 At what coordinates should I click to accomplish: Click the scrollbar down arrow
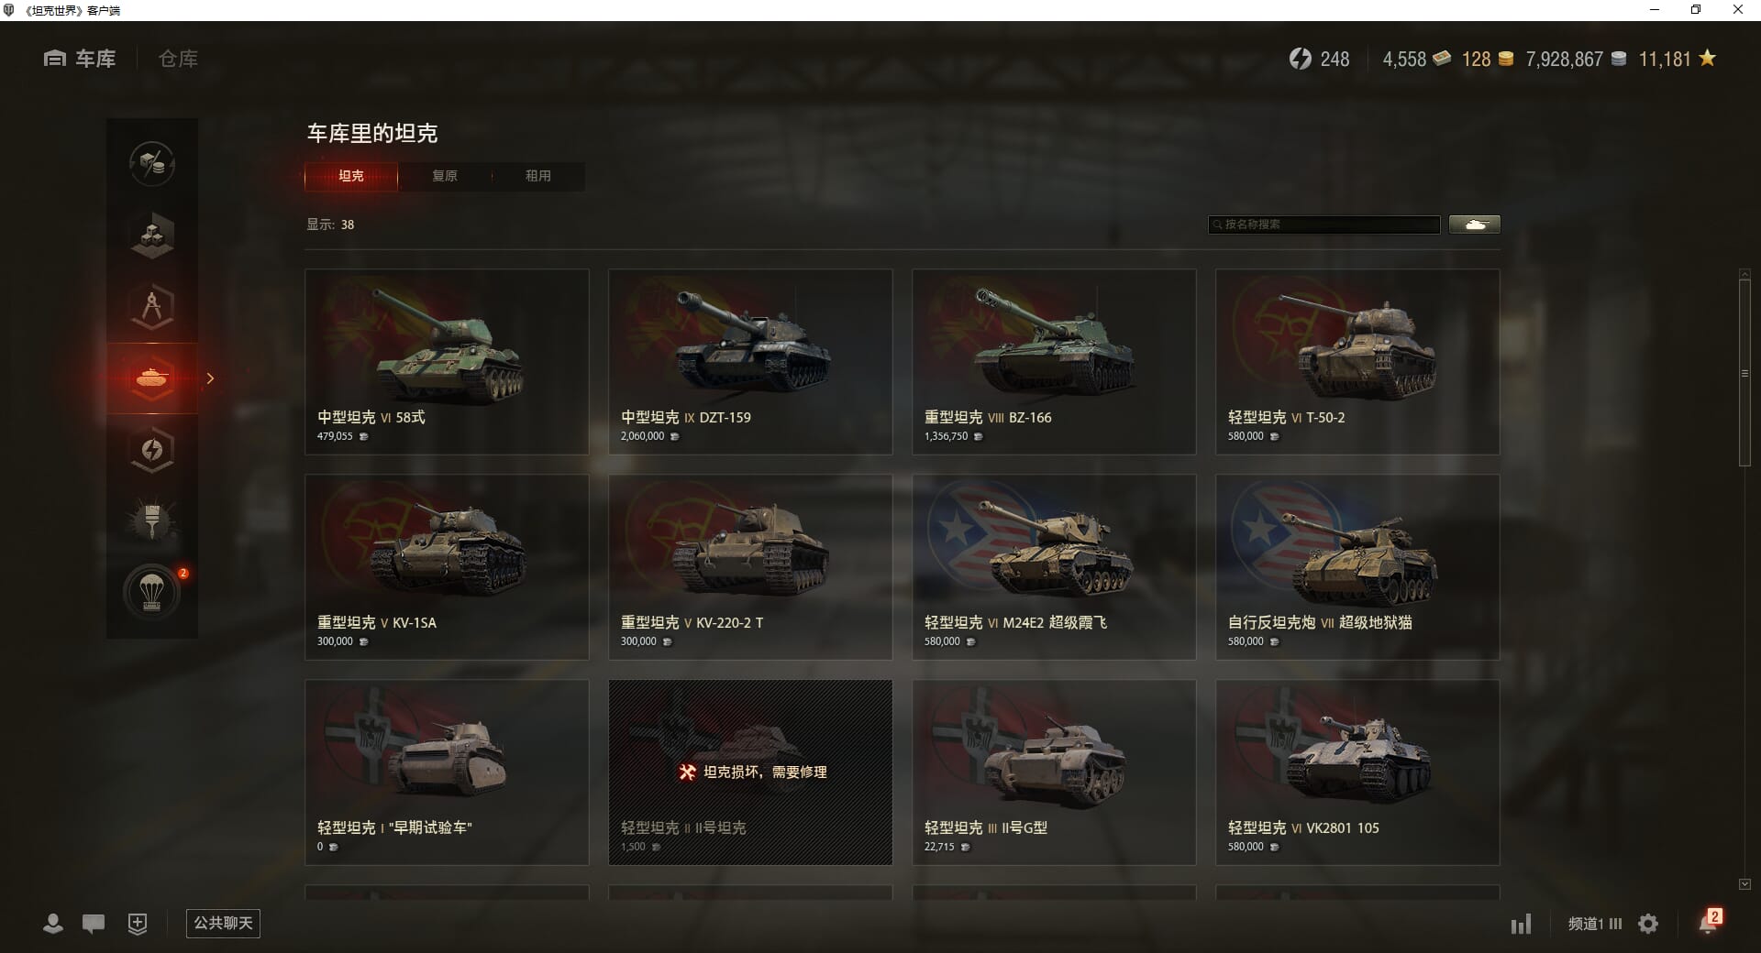pyautogui.click(x=1744, y=884)
